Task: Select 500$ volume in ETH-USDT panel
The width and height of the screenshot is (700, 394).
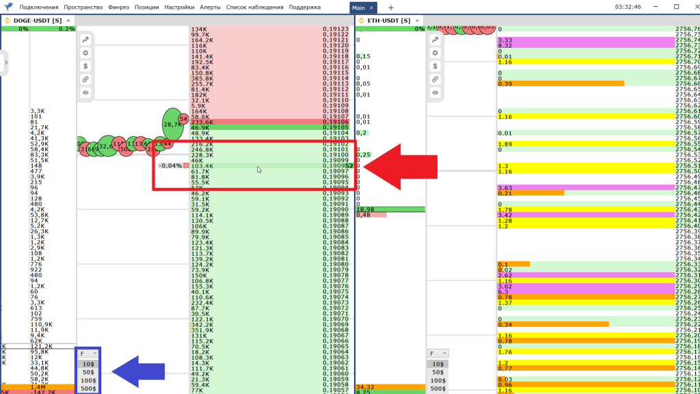Action: [438, 389]
